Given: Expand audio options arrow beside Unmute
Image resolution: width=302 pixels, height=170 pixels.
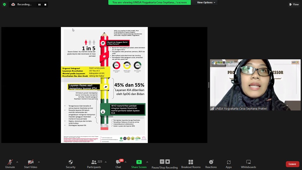Looking at the screenshot, I should pos(17,162).
